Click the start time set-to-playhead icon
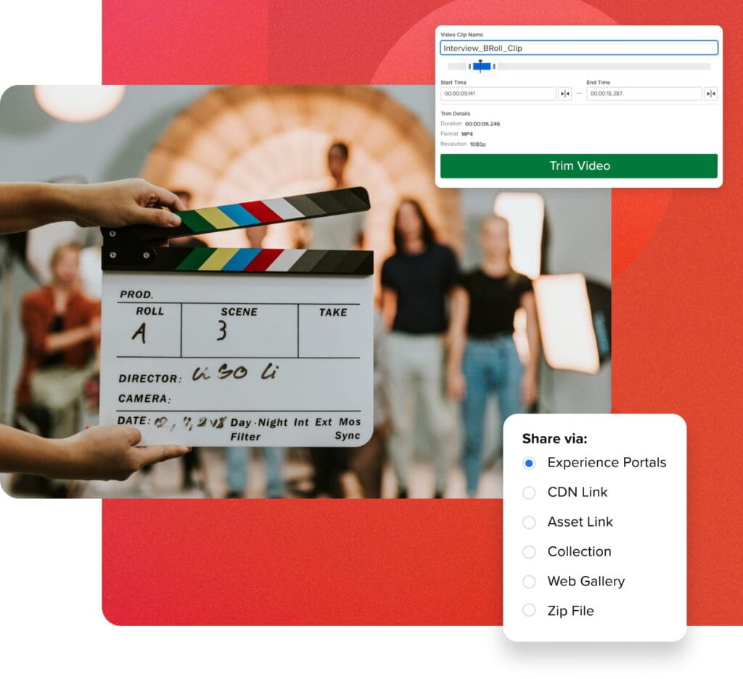 565,94
